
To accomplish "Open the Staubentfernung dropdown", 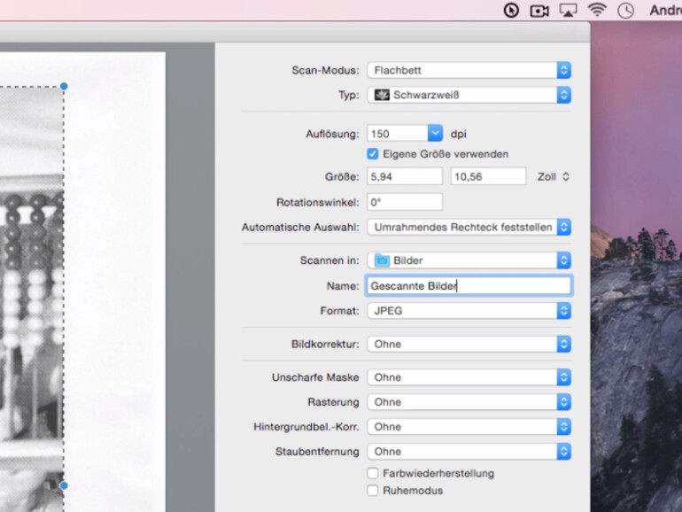I will [469, 452].
